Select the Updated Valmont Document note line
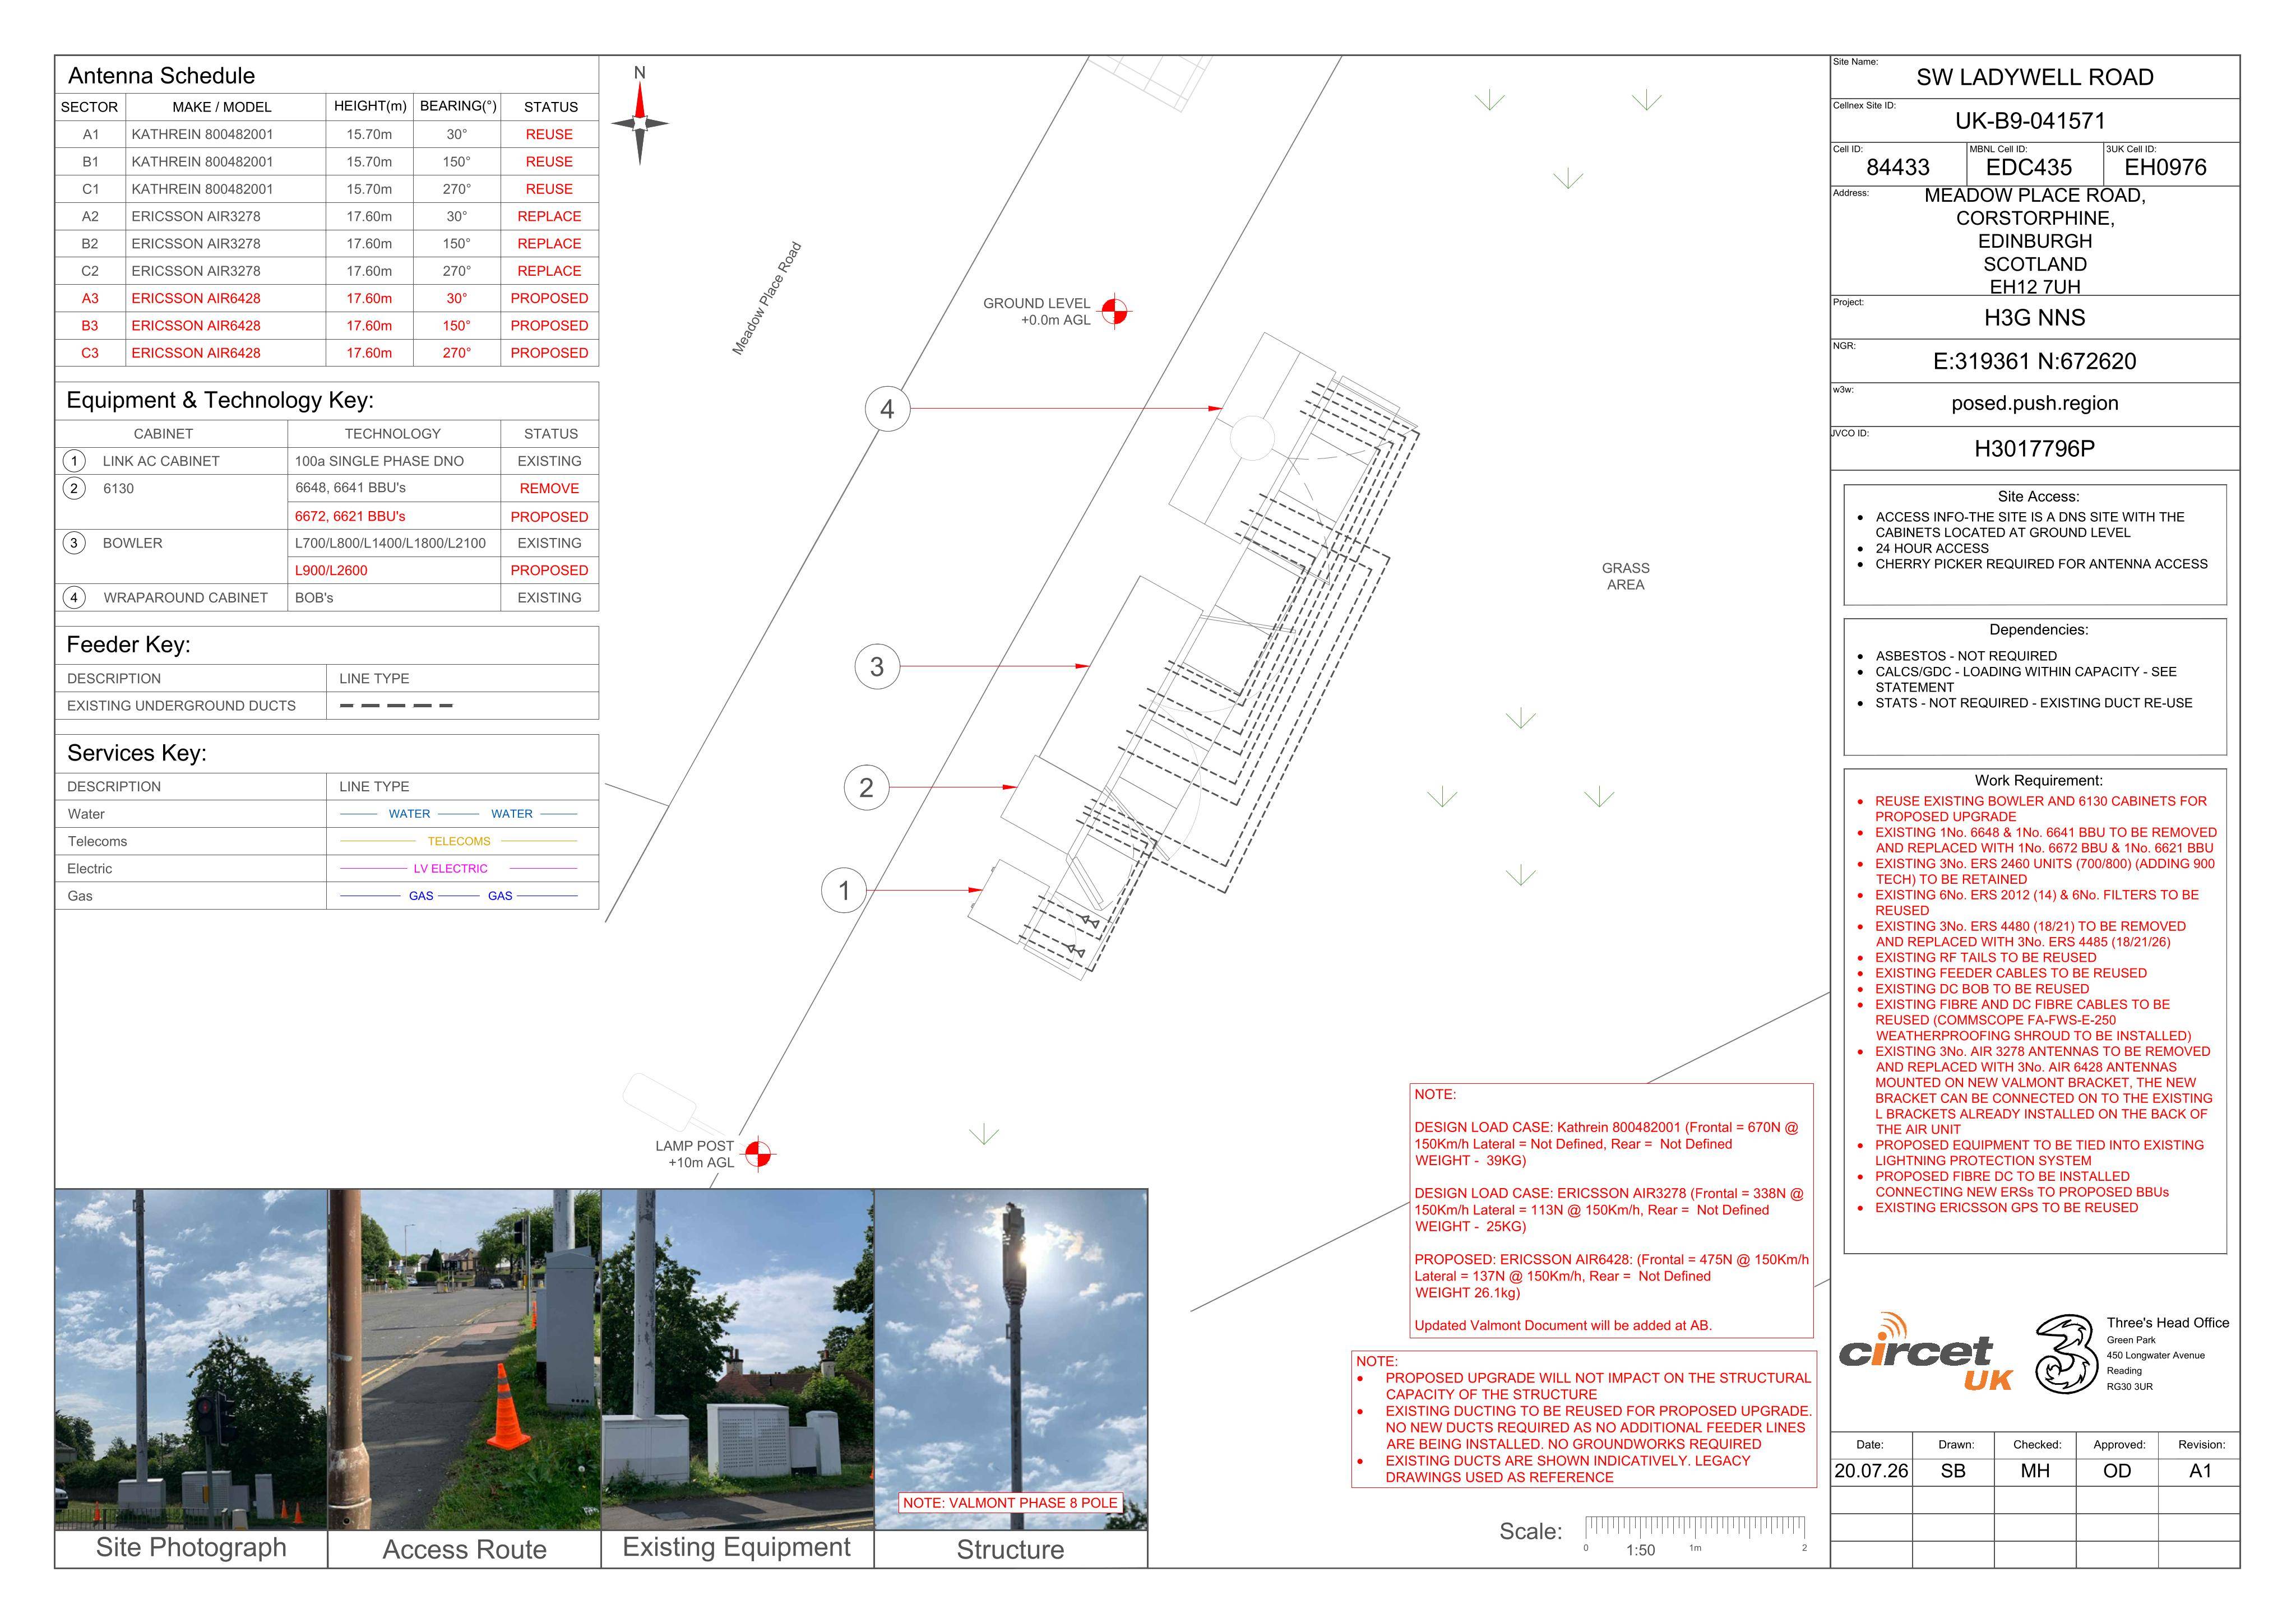Viewport: 2296px width, 1623px height. point(1563,1326)
